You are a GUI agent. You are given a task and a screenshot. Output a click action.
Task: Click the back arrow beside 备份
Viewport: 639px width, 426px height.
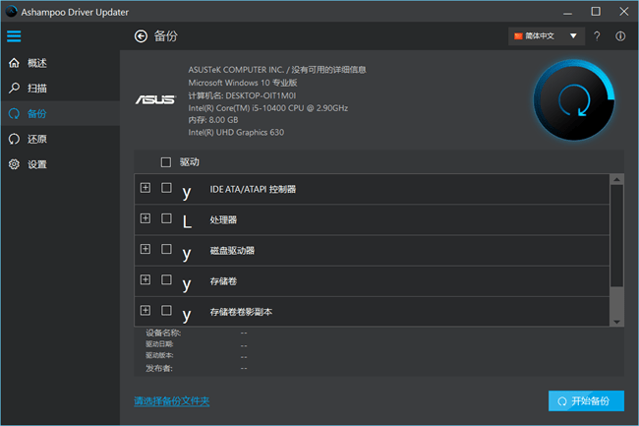pos(140,36)
